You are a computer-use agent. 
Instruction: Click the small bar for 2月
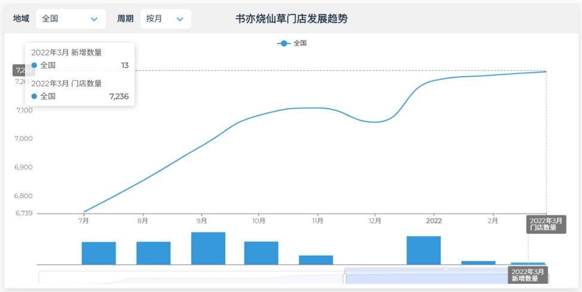(478, 263)
